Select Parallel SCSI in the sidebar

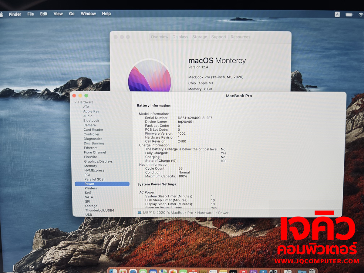95,179
